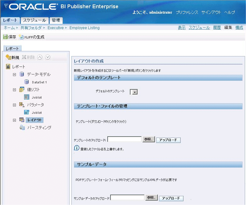Screen dimensions: 246x205
Task: Select the DataSet 1 tree label
Action: [x=39, y=82]
